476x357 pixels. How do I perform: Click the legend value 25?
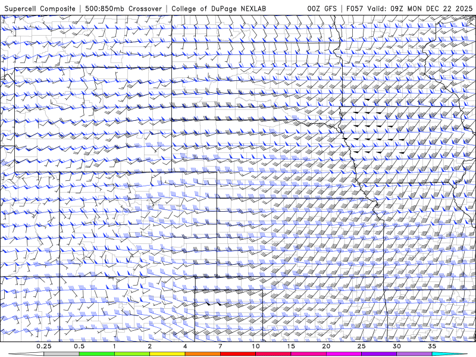point(361,346)
